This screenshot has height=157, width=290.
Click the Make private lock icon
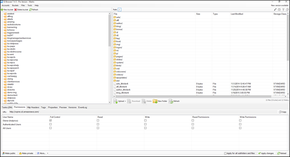click(x=20, y=153)
